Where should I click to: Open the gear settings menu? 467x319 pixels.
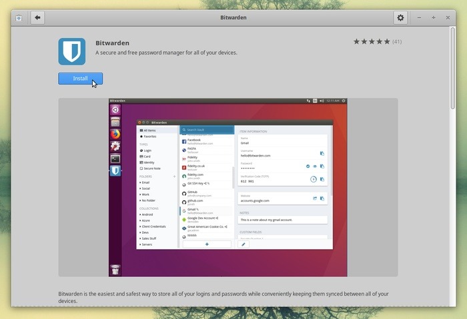coord(400,17)
